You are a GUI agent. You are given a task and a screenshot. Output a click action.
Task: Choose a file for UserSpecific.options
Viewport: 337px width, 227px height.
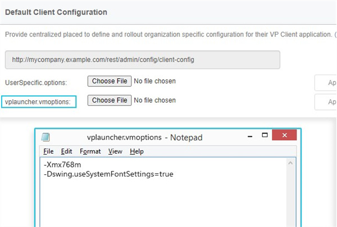click(110, 81)
